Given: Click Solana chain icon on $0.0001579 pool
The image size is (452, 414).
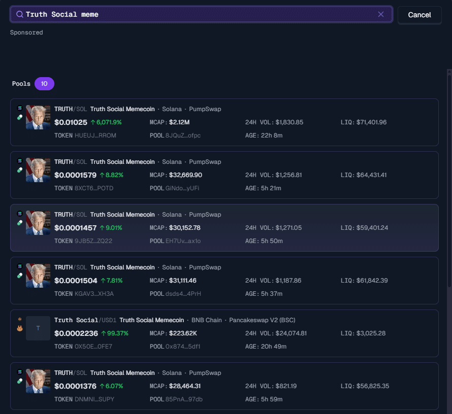Looking at the screenshot, I should [x=20, y=161].
